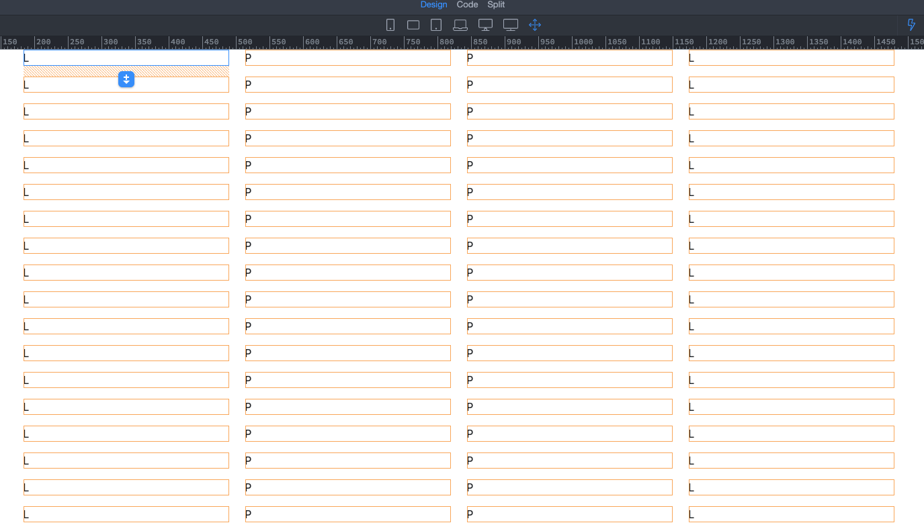Click the blue margin spacing handle button
Screen dimensions: 924x529
click(126, 79)
